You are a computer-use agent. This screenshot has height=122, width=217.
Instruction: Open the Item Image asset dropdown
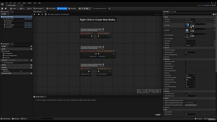198,24
